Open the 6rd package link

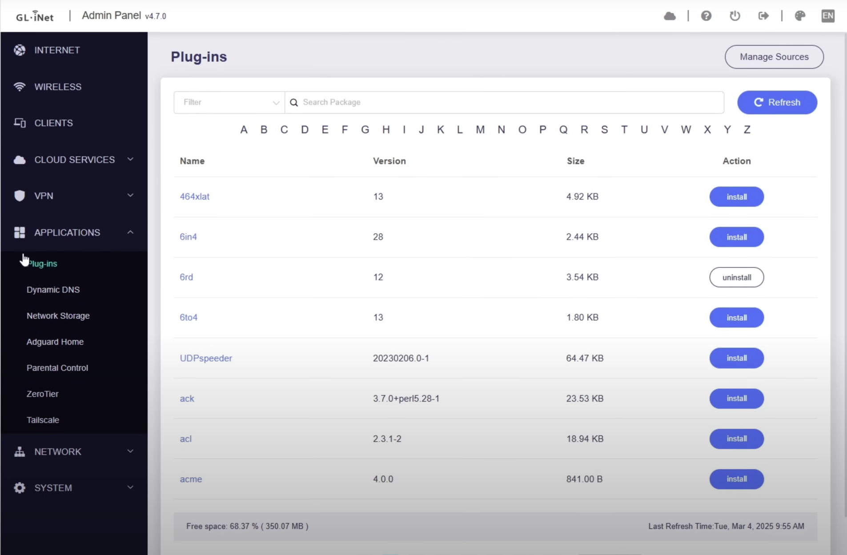click(x=186, y=277)
